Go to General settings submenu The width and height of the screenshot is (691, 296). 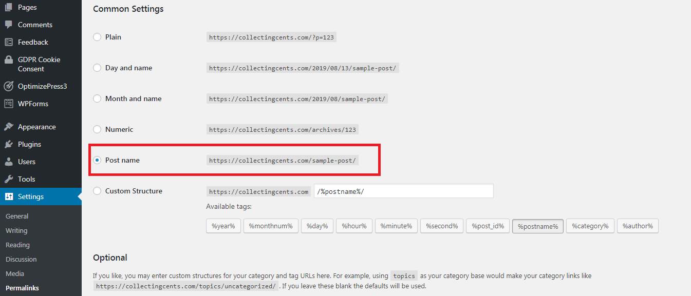click(17, 216)
